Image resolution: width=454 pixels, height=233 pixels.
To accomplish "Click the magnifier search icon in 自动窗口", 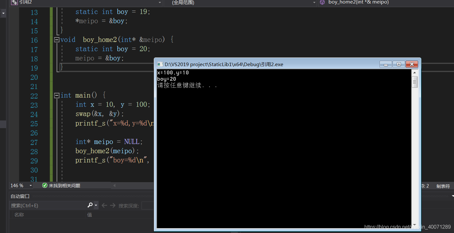I will (x=90, y=205).
